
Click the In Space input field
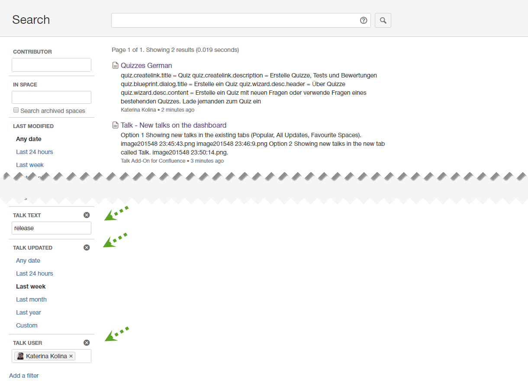pos(52,97)
